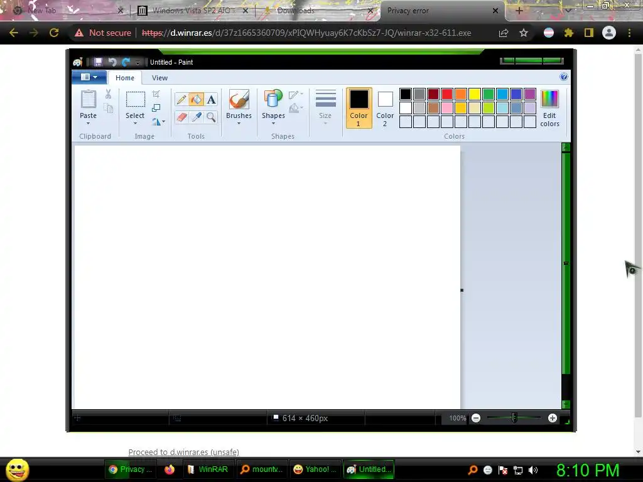The width and height of the screenshot is (643, 482).
Task: Click the zoom out minus button in Paint
Action: pos(476,418)
